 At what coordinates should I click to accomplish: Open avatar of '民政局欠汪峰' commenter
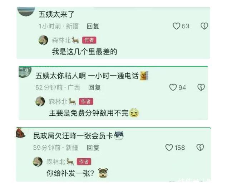tap(21, 133)
